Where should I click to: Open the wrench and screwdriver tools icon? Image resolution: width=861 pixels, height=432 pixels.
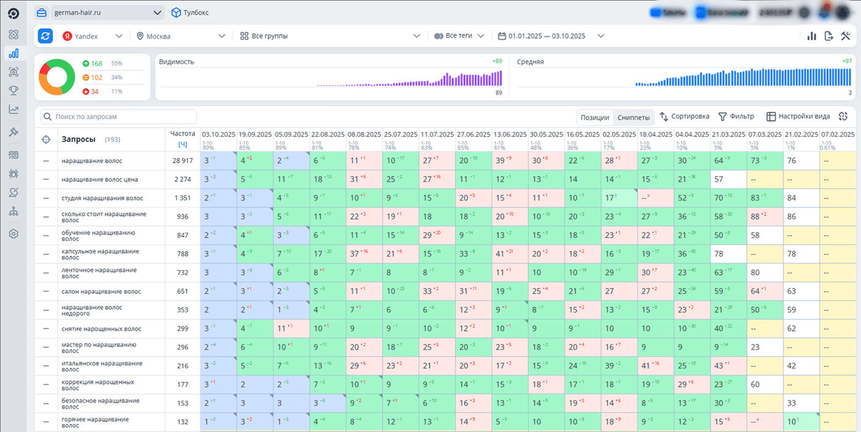pos(846,36)
